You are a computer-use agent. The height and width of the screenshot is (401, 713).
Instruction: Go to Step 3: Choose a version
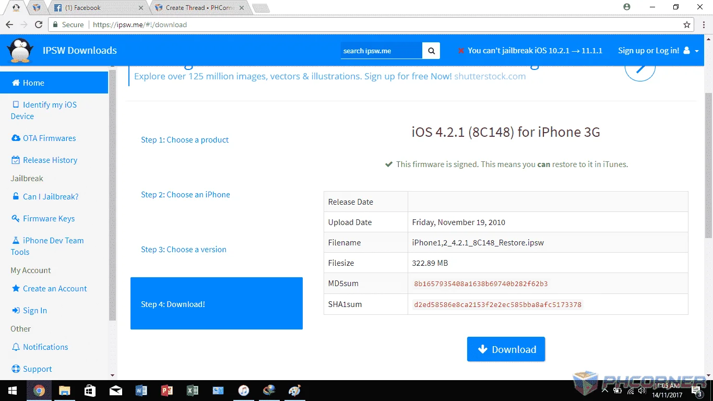point(184,250)
